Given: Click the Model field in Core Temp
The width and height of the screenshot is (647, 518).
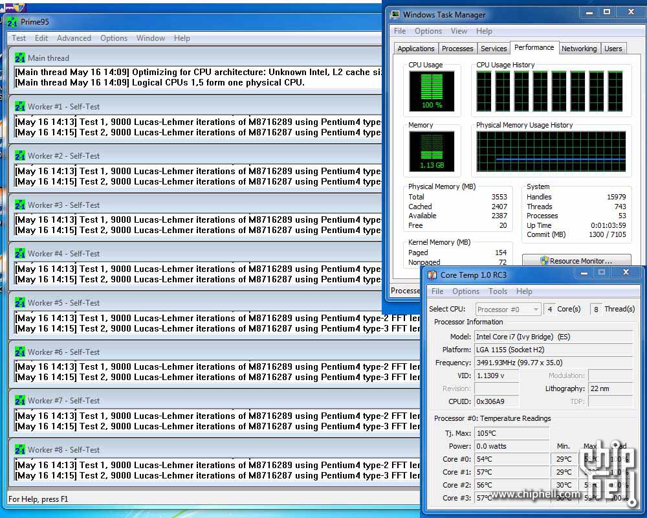Looking at the screenshot, I should click(x=553, y=337).
